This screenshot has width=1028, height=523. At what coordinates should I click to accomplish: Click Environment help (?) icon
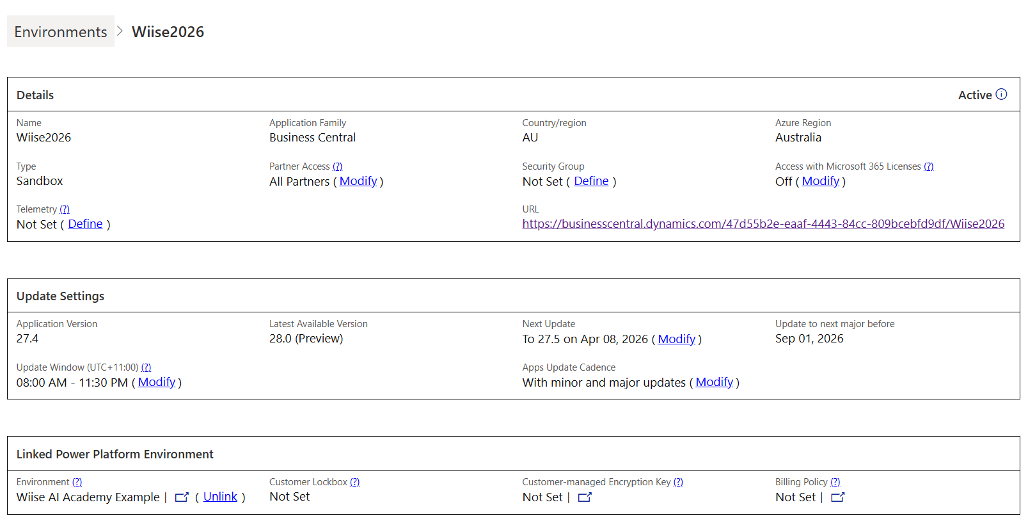77,482
